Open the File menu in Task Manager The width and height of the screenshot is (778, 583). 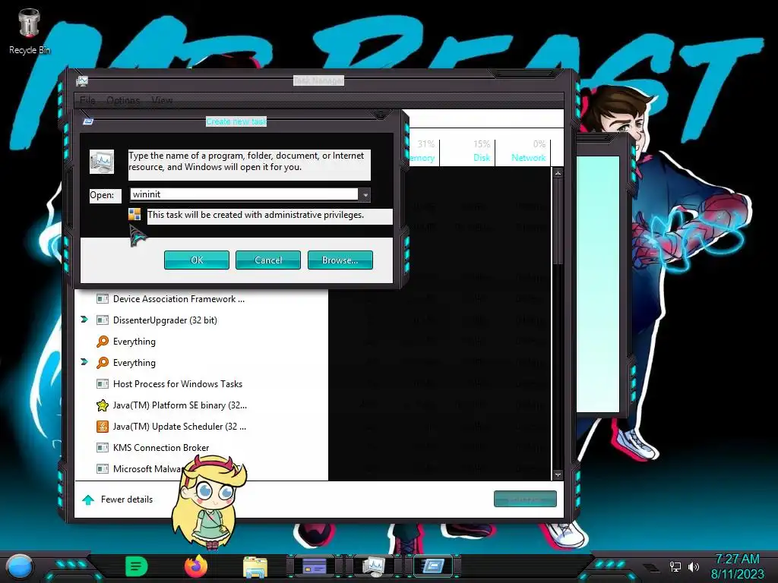pyautogui.click(x=87, y=101)
